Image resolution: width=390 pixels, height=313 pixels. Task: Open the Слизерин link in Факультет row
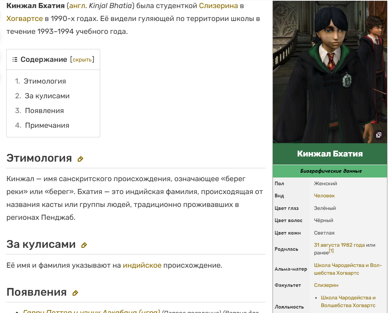(x=326, y=285)
